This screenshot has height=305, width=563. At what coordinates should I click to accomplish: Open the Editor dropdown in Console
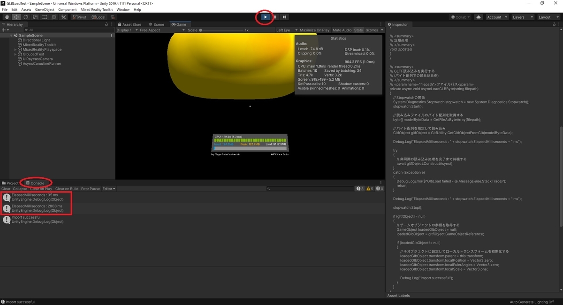coord(108,189)
